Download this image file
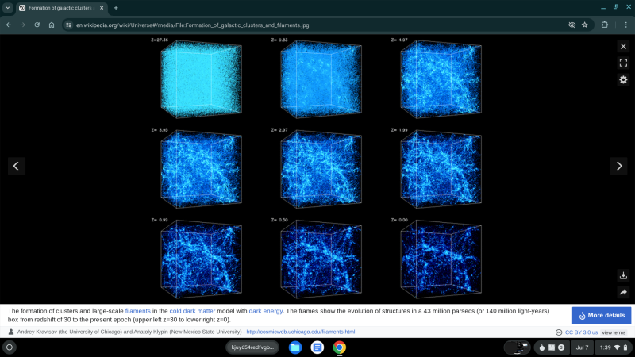The image size is (635, 357). pos(623,275)
